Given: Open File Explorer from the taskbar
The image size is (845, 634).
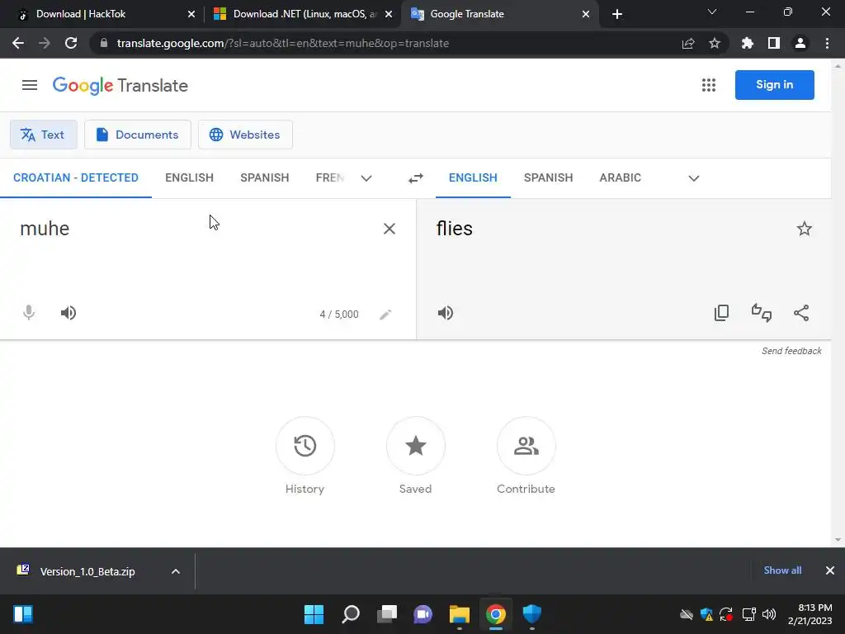Looking at the screenshot, I should [x=459, y=614].
